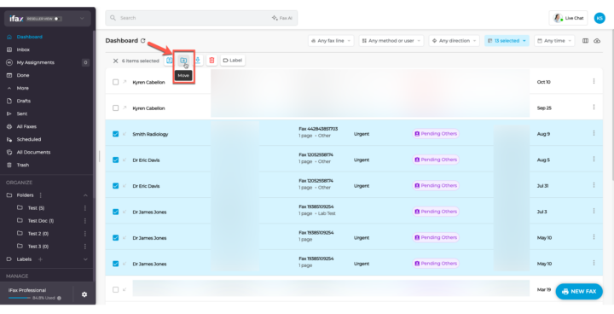Click the Label button in toolbar
Viewport: 614px width, 314px height.
pos(233,61)
